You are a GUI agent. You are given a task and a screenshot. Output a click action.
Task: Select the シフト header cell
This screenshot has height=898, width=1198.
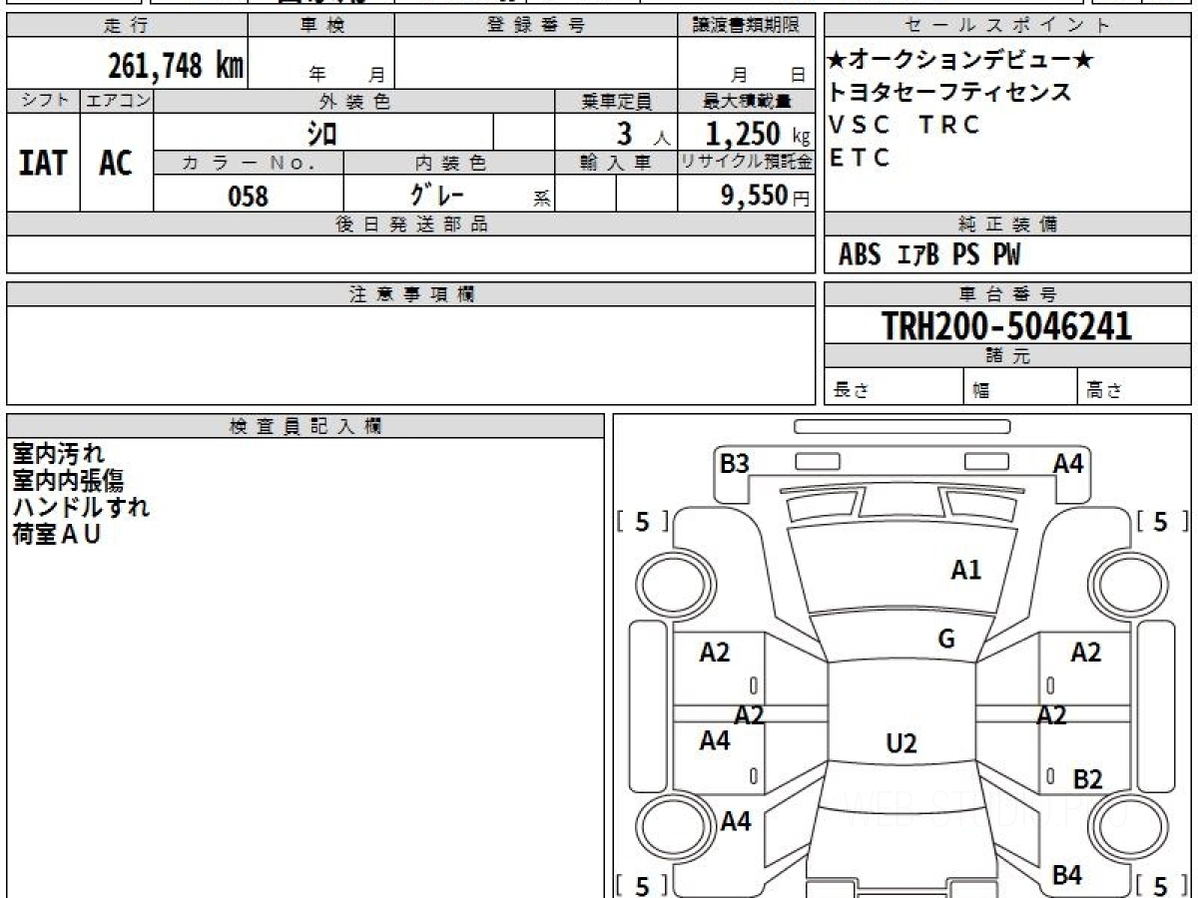click(x=44, y=101)
